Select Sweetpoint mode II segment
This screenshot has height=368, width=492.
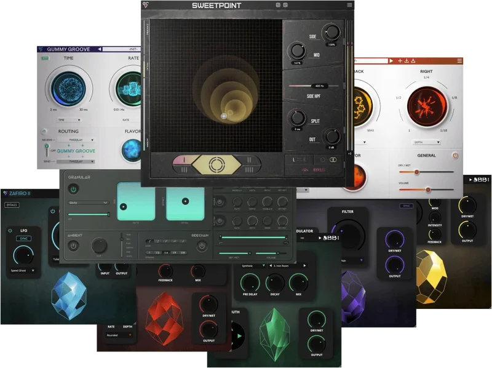[x=249, y=160]
